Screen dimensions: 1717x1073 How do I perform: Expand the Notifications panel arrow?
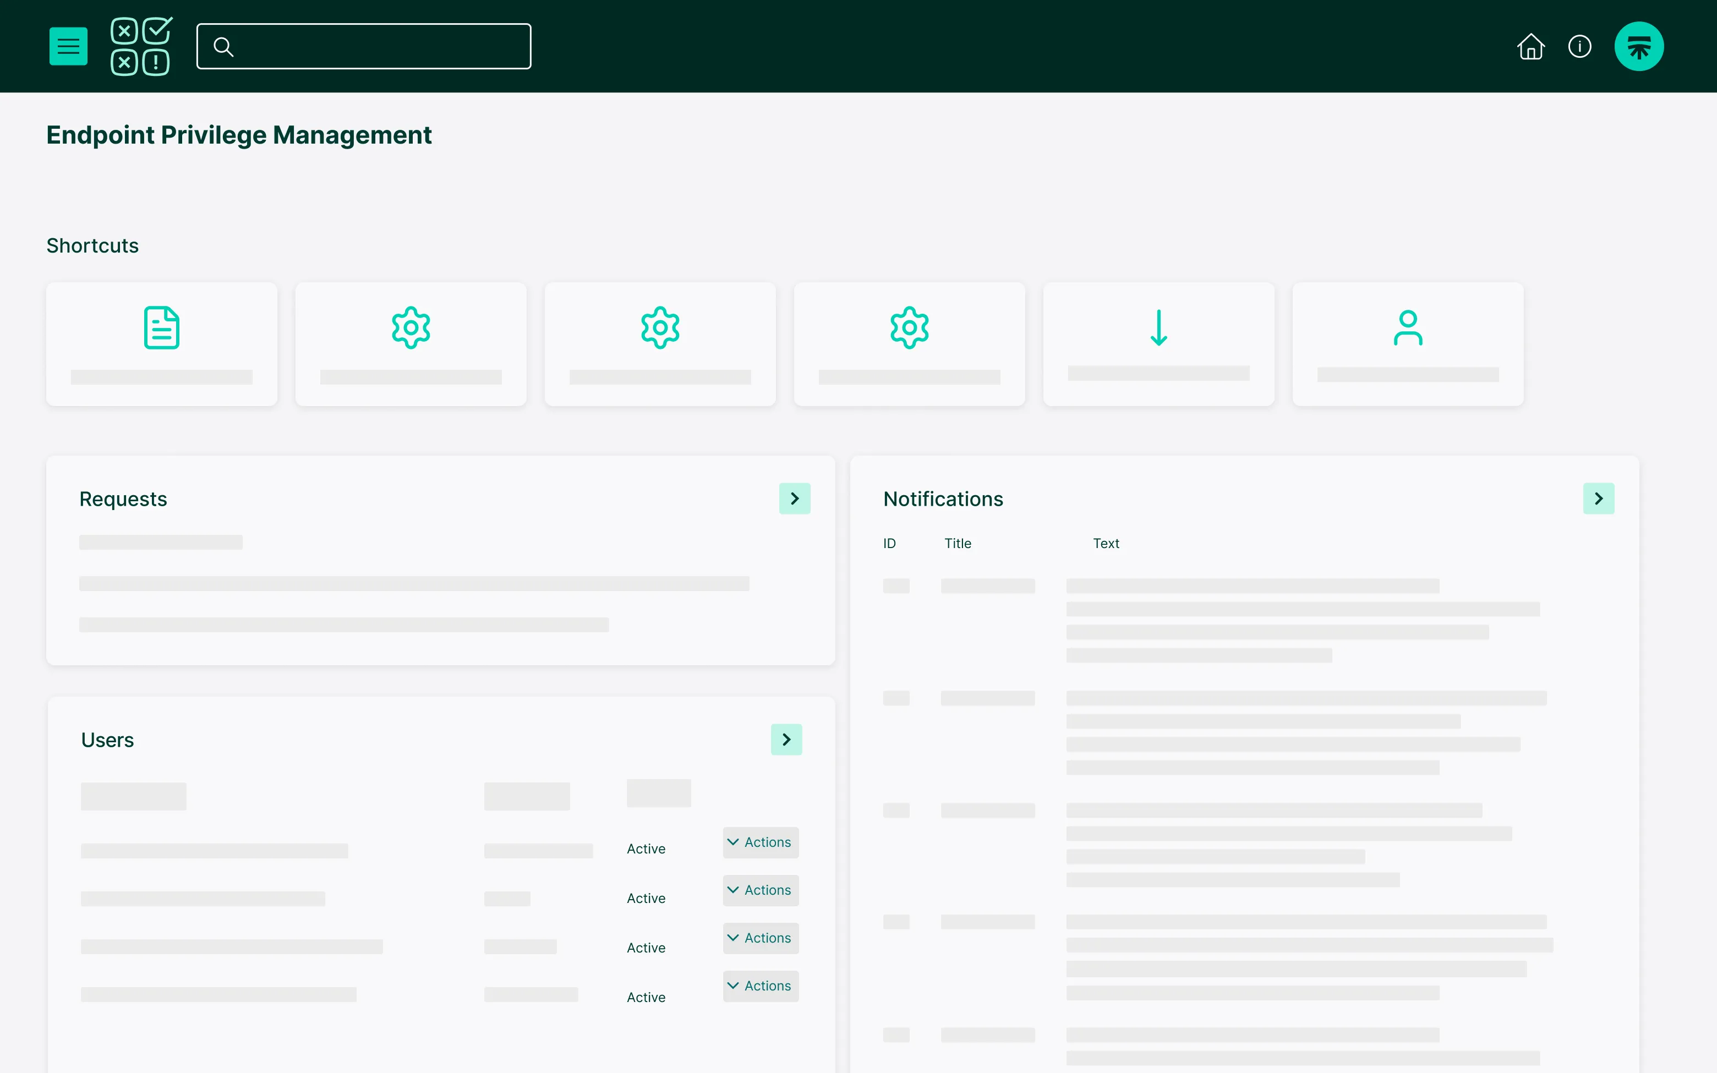1599,499
